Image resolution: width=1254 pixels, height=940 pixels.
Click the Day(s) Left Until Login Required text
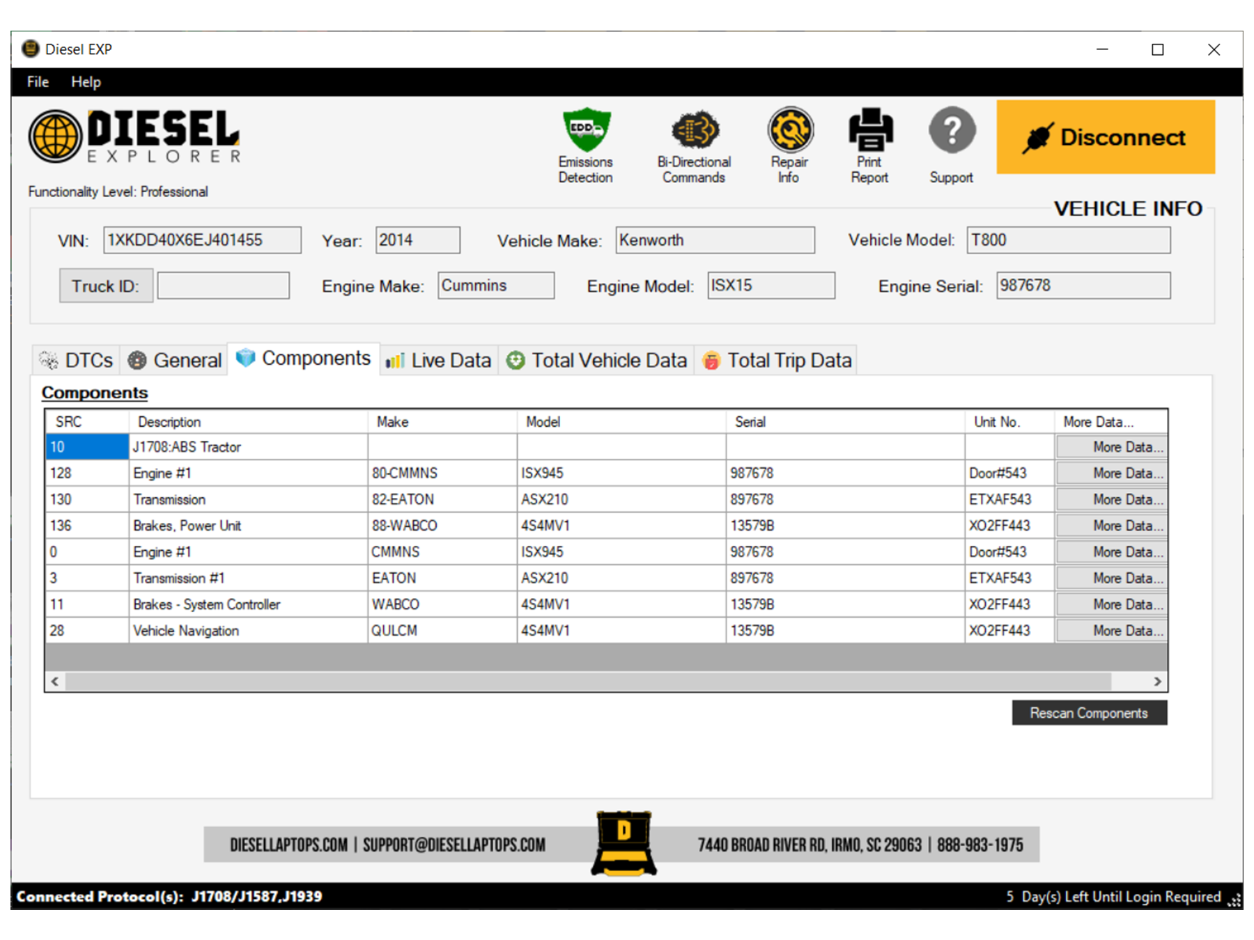1113,896
